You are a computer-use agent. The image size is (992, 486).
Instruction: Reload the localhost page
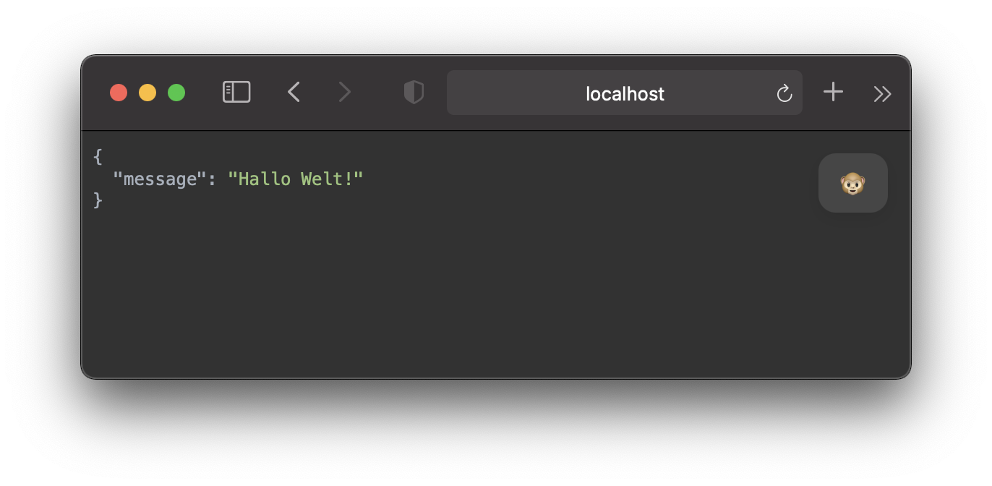click(x=784, y=93)
